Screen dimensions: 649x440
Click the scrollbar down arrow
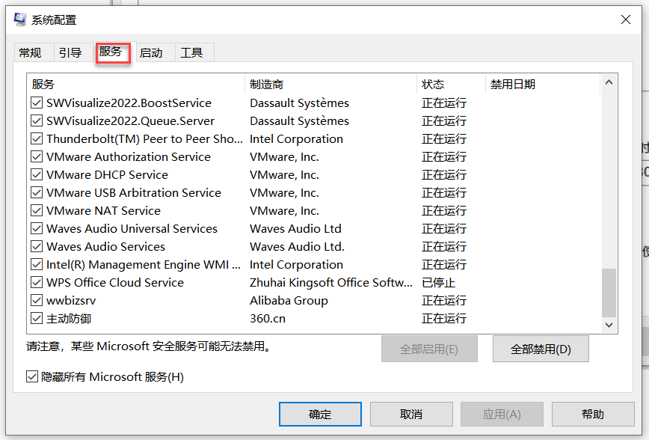(609, 325)
